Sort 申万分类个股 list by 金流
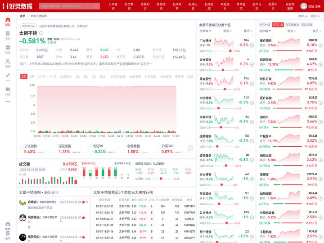The width and height of the screenshot is (324, 243). (227, 31)
